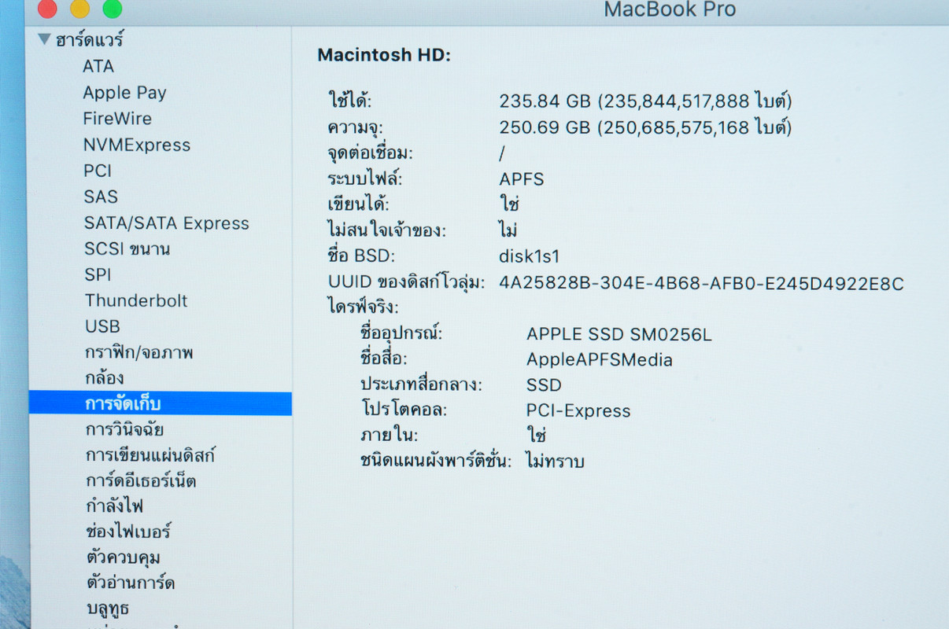This screenshot has height=629, width=949.
Task: Click medium type value SSD
Action: tap(544, 385)
